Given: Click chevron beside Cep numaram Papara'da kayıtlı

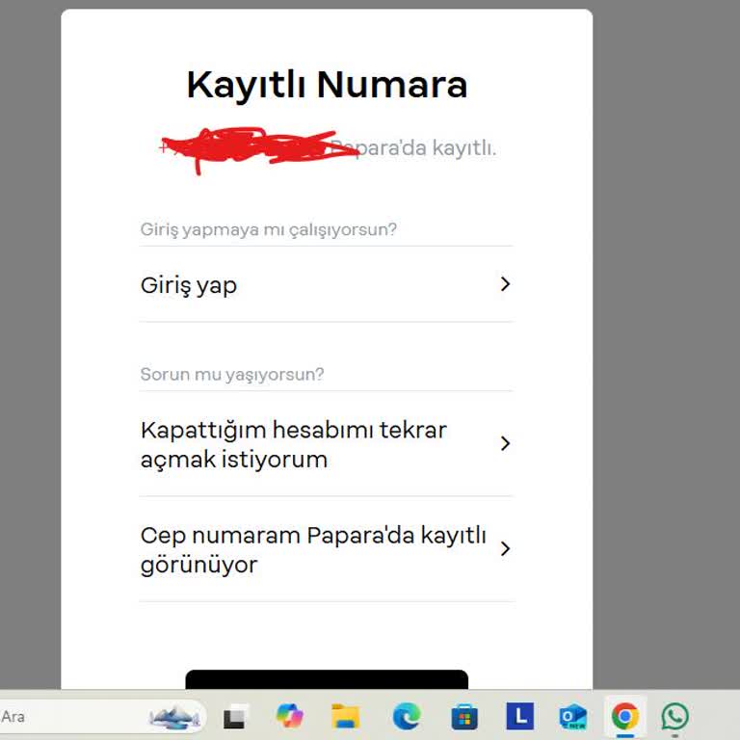Looking at the screenshot, I should pyautogui.click(x=505, y=549).
